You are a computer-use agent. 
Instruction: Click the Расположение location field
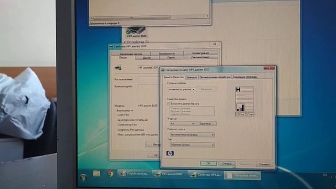coord(149,79)
